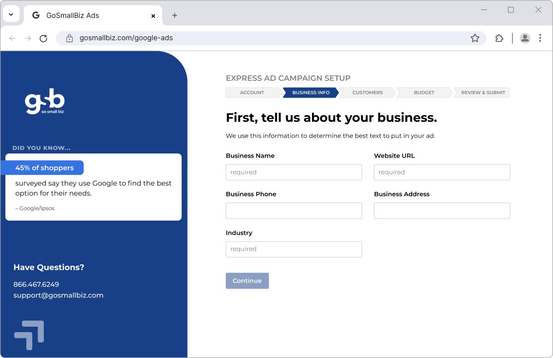Reload the page with the refresh icon
Screen dimensions: 553x358
(43, 38)
